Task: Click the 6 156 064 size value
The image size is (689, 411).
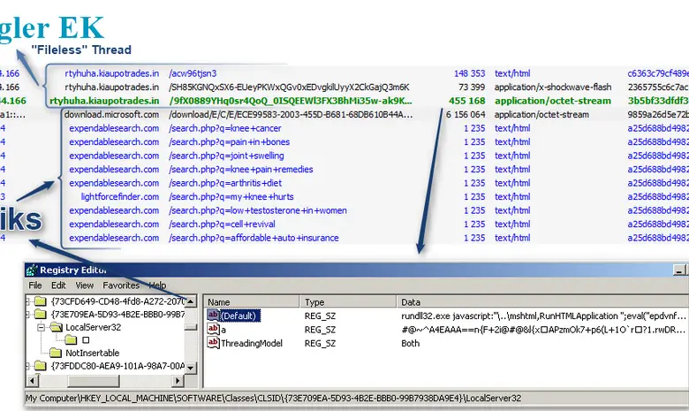Action: [466, 114]
